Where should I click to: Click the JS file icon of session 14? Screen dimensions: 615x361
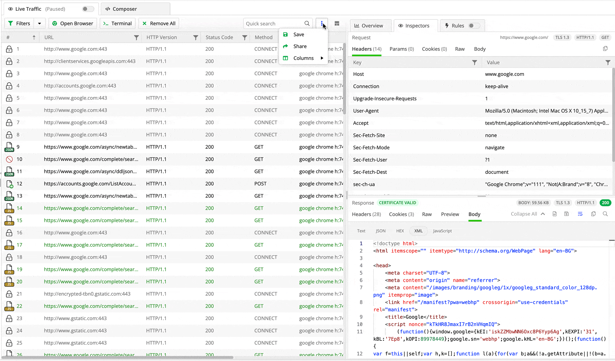click(9, 208)
